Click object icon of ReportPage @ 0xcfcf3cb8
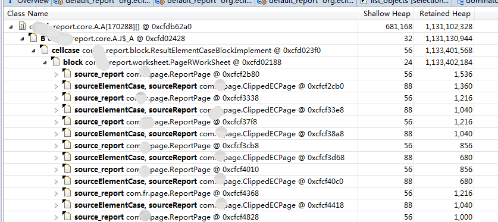498x222 pixels. click(x=67, y=145)
